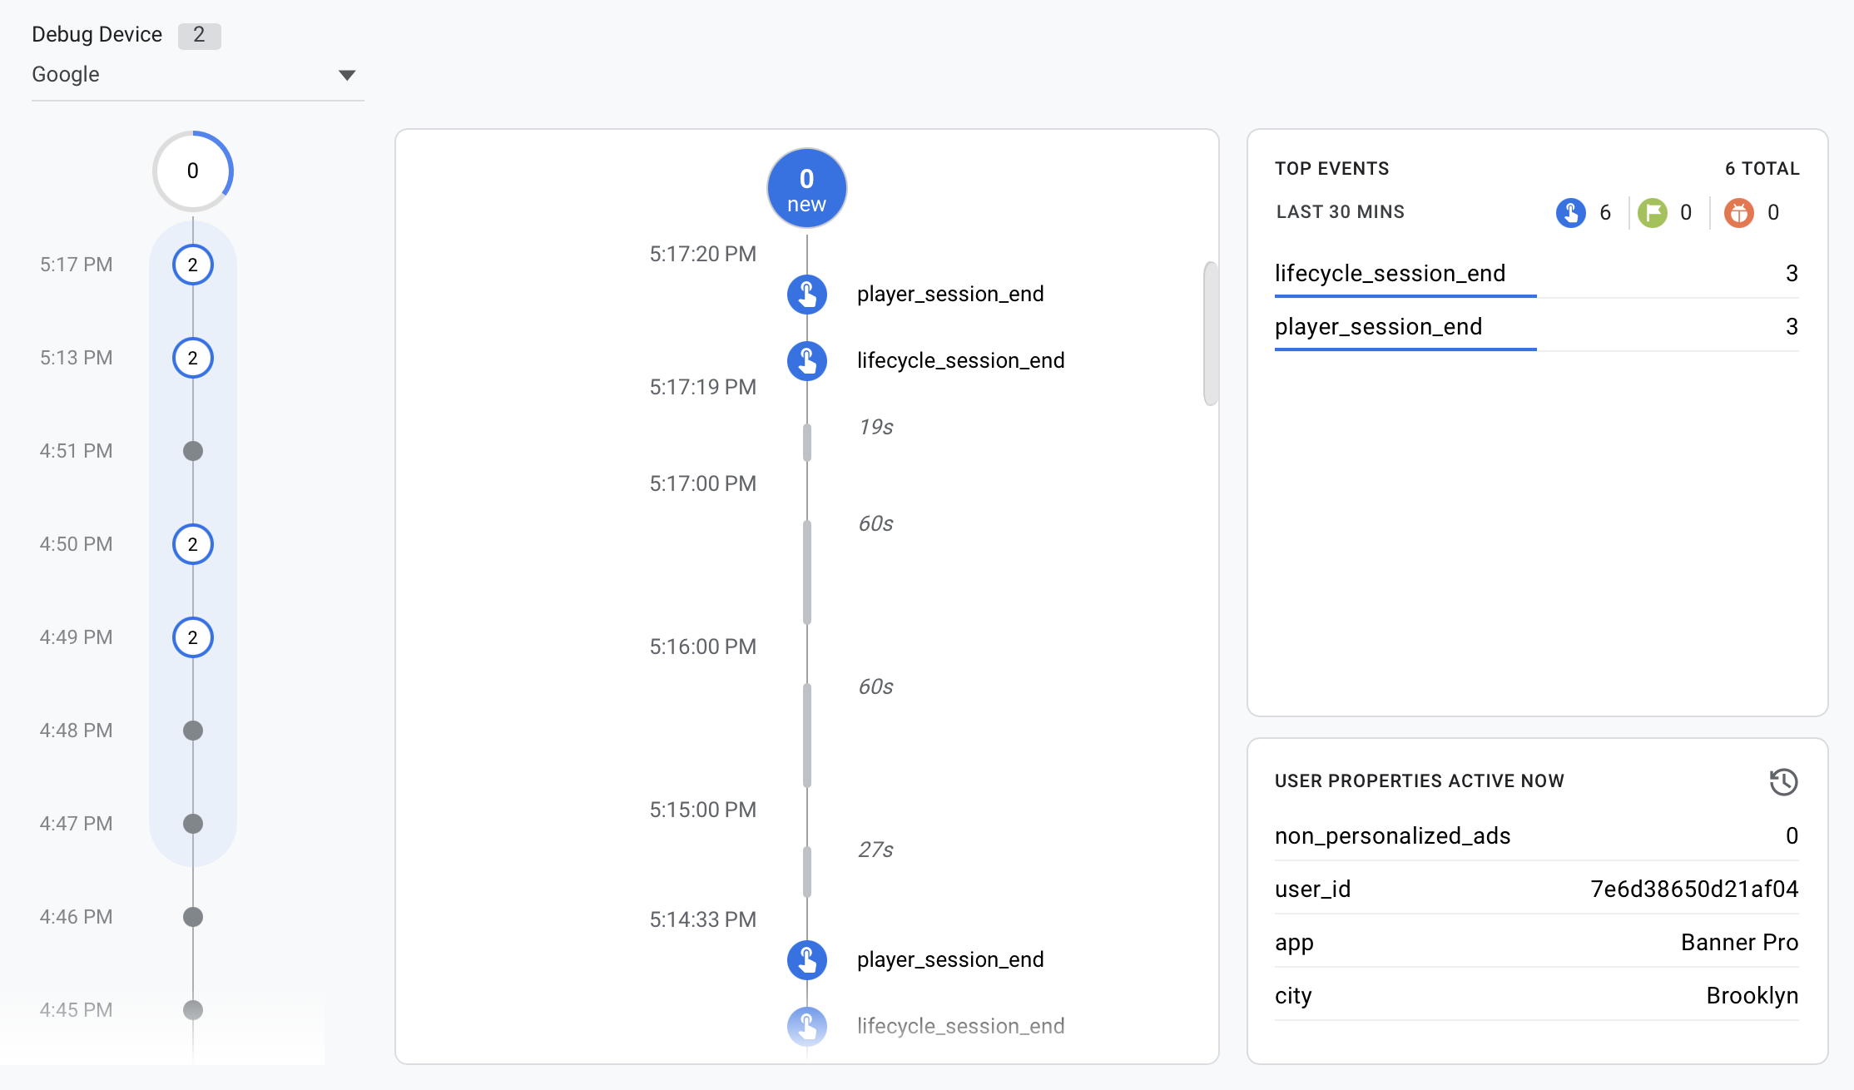Click the icon beside bottom lifecycle_session_end event

(x=806, y=1026)
